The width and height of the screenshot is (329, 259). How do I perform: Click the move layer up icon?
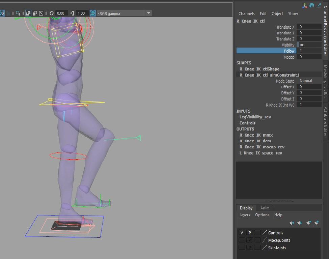[x=292, y=223]
